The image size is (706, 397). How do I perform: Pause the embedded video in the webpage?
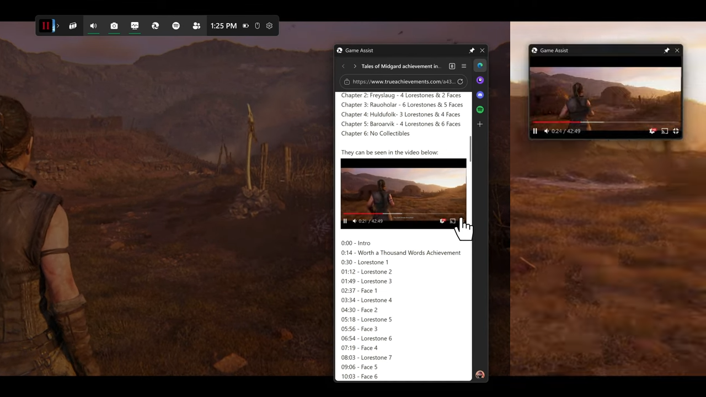point(345,221)
